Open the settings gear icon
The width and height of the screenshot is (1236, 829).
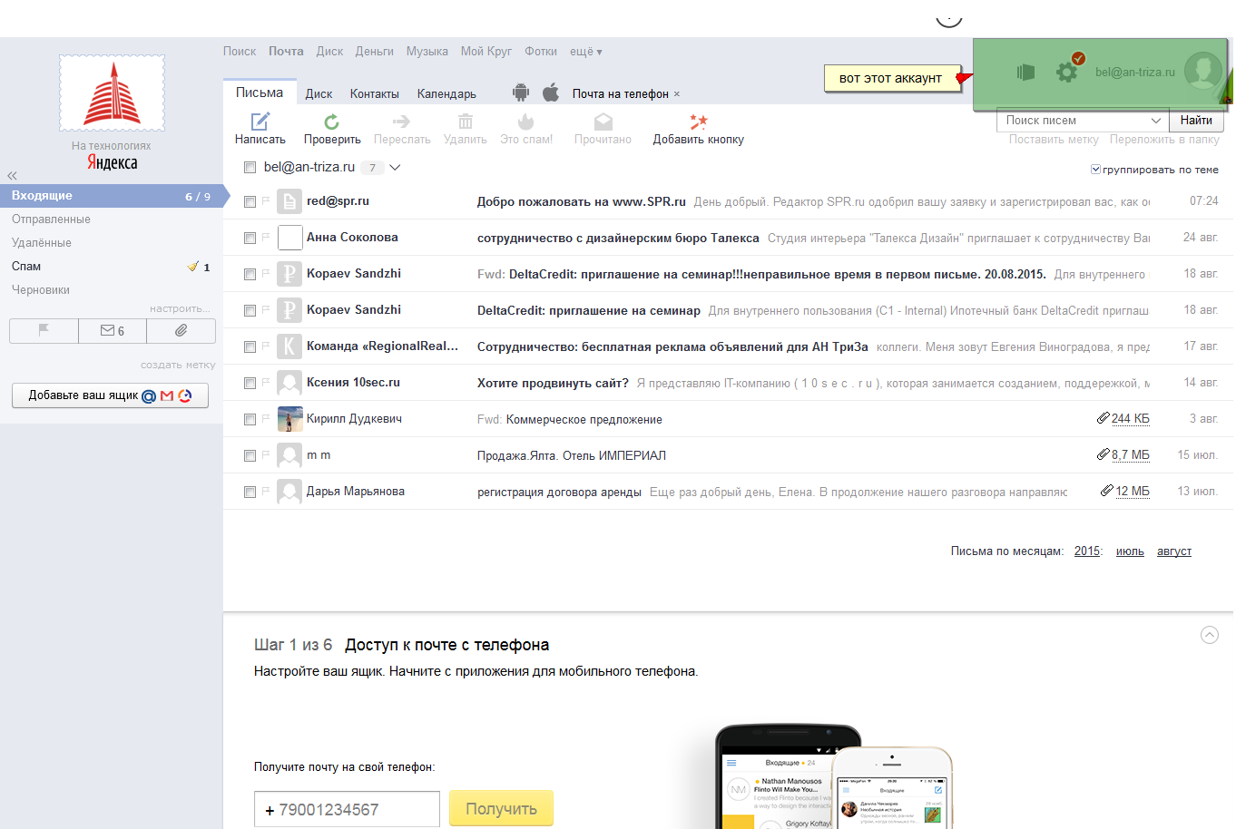coord(1067,72)
